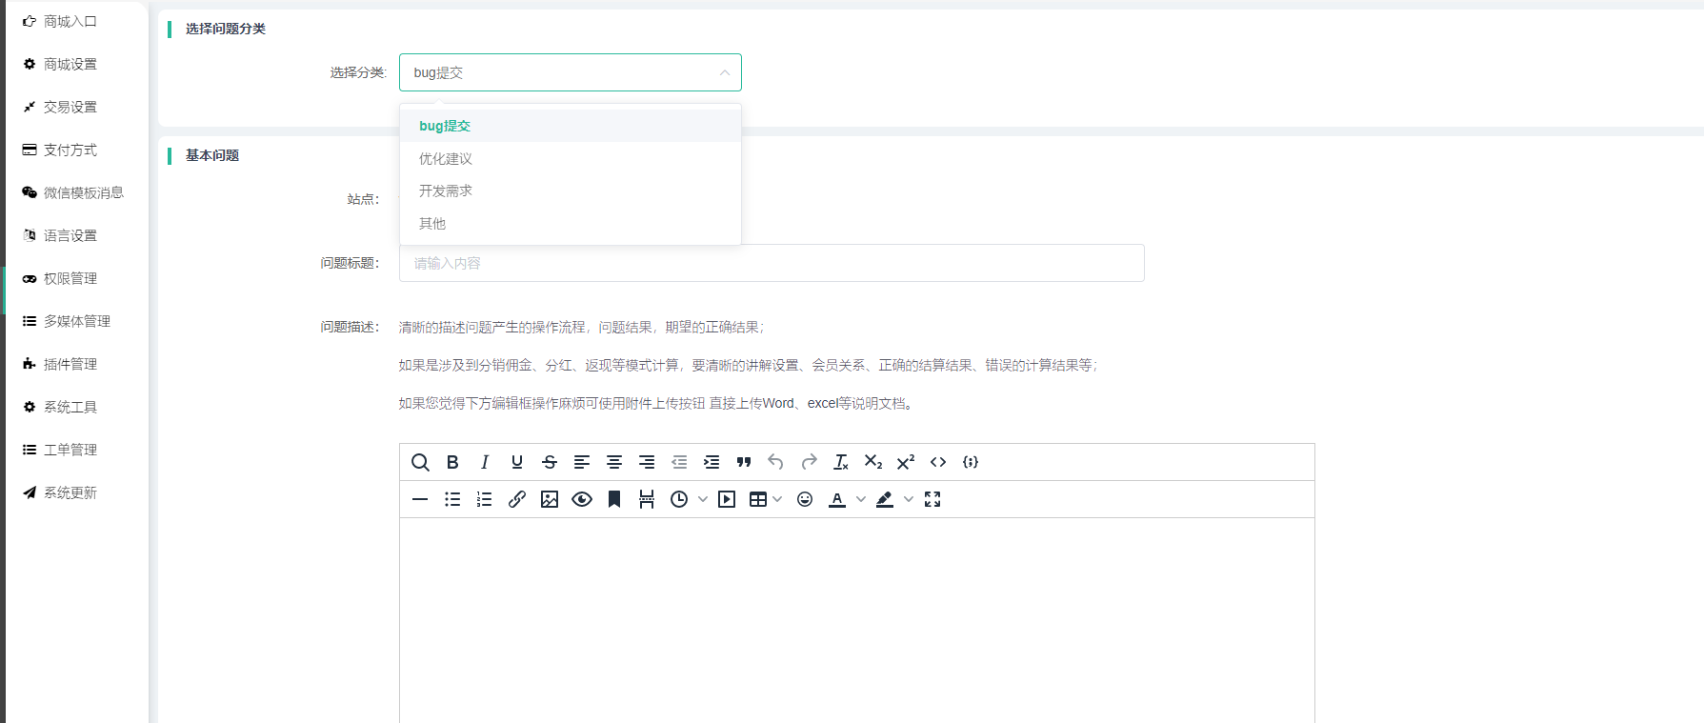The width and height of the screenshot is (1704, 723).
Task: Go to 插件管理 in the sidebar
Action: pyautogui.click(x=70, y=364)
